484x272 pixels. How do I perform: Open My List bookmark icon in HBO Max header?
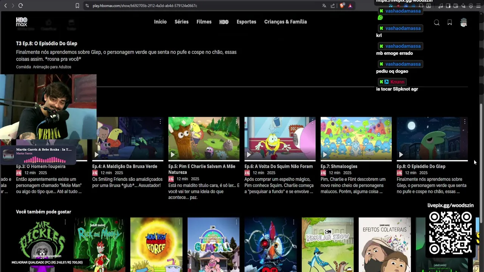click(450, 23)
